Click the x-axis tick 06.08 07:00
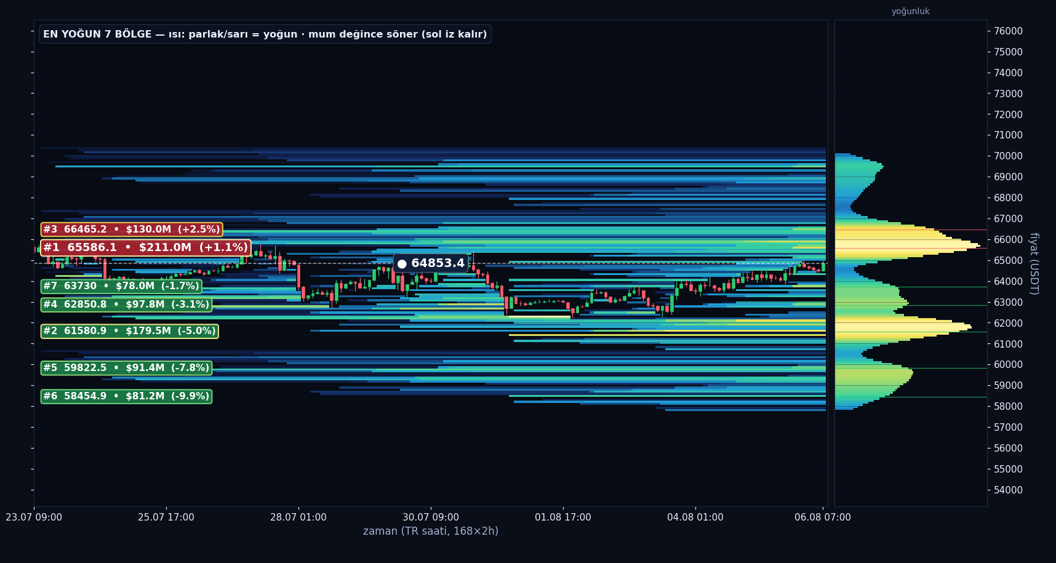Image resolution: width=1056 pixels, height=563 pixels. (x=823, y=517)
